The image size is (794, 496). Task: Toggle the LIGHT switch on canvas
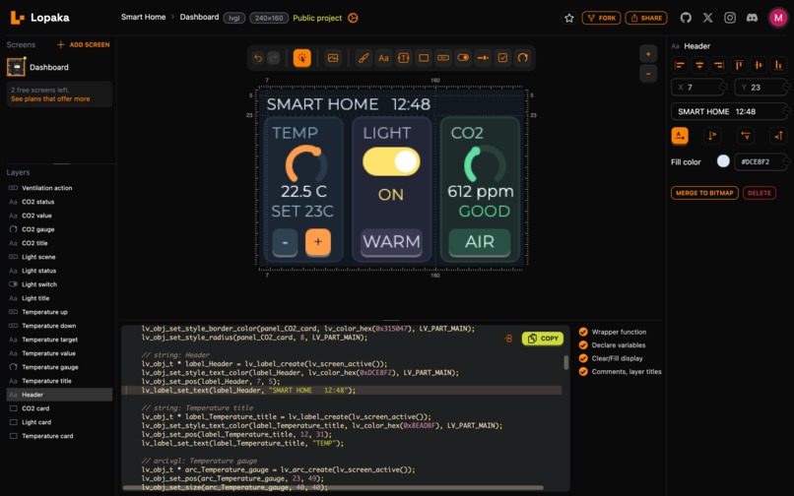(391, 162)
